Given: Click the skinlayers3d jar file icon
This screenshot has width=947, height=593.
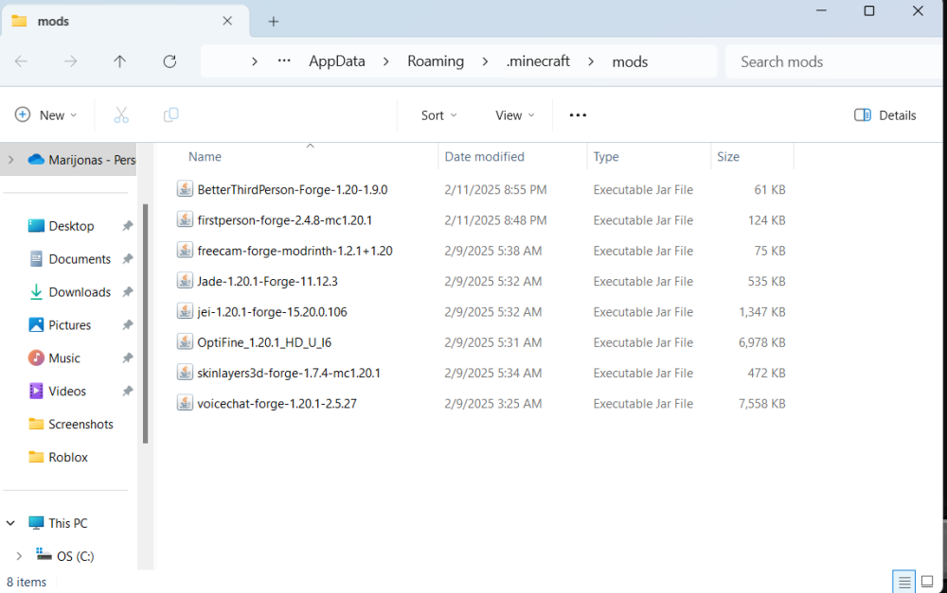Looking at the screenshot, I should (185, 373).
